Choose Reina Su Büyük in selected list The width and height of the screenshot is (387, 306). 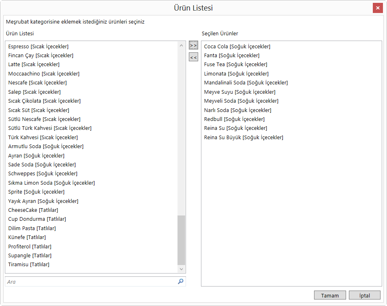[244, 138]
